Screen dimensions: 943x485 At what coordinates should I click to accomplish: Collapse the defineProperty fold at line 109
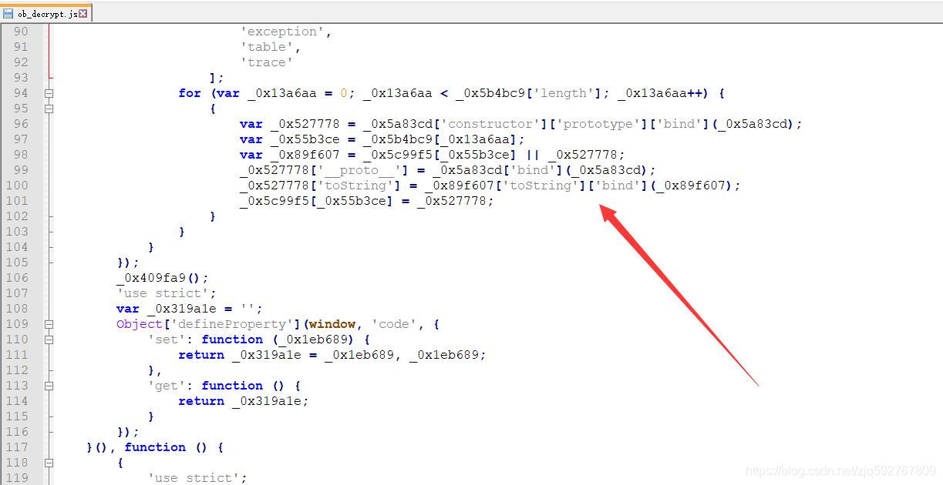(49, 323)
